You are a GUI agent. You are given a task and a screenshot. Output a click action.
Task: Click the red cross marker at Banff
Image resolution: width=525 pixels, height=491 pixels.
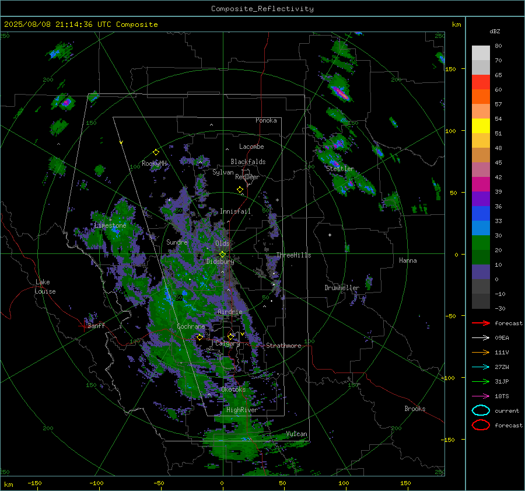click(x=83, y=326)
